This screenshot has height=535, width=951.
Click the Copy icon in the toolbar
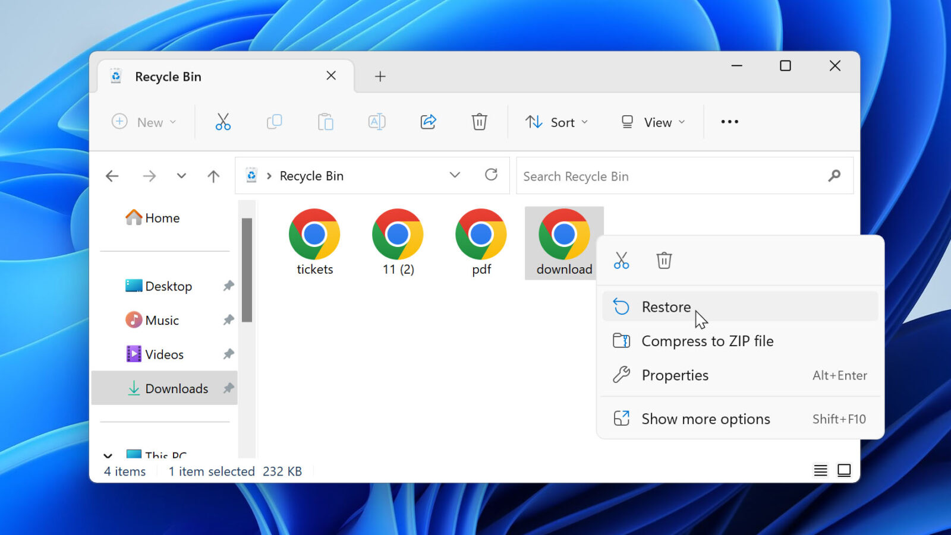(x=274, y=122)
